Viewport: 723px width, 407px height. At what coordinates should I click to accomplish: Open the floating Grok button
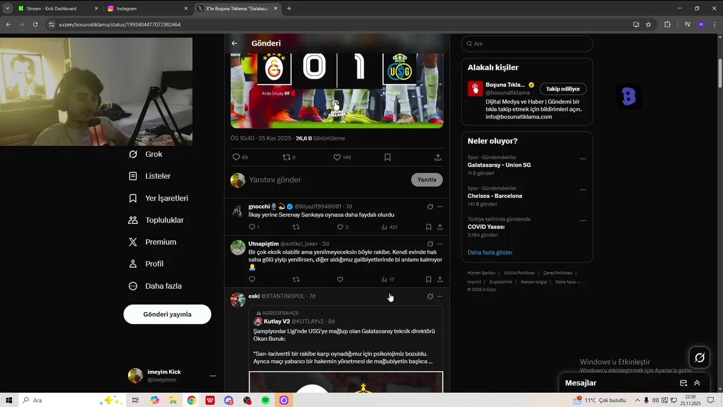click(x=699, y=357)
